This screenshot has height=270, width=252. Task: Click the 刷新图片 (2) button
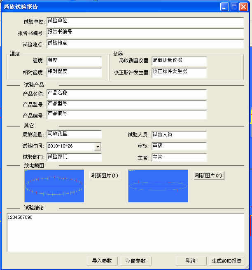(209, 176)
